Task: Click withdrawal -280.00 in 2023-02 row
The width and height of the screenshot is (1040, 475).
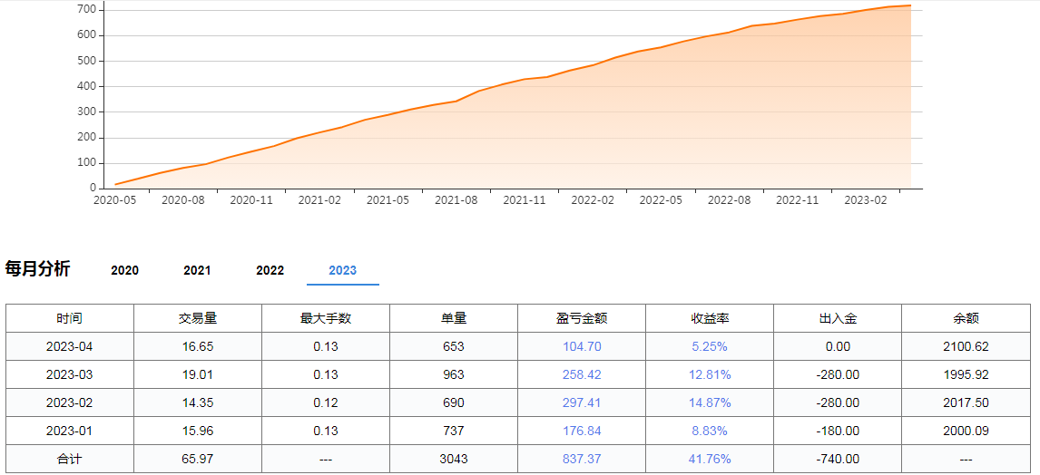Action: [x=838, y=402]
